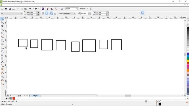Image resolution: width=189 pixels, height=106 pixels.
Task: Click the page height 210.0 mm field
Action: click(x=31, y=14)
